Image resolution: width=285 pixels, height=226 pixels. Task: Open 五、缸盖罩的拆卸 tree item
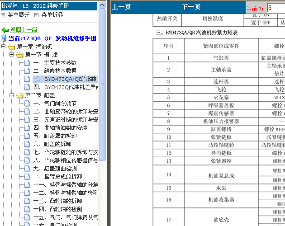click(x=55, y=136)
